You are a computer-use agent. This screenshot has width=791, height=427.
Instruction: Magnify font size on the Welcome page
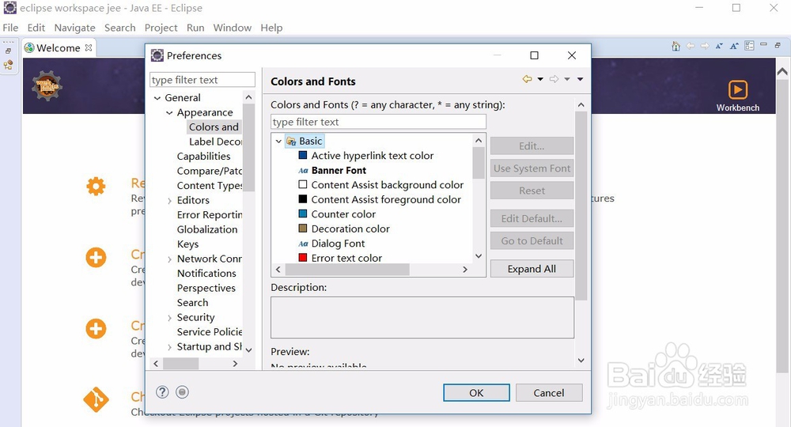(734, 46)
